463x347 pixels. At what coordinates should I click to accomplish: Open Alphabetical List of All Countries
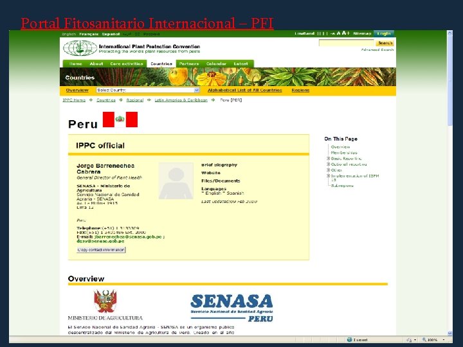(245, 91)
